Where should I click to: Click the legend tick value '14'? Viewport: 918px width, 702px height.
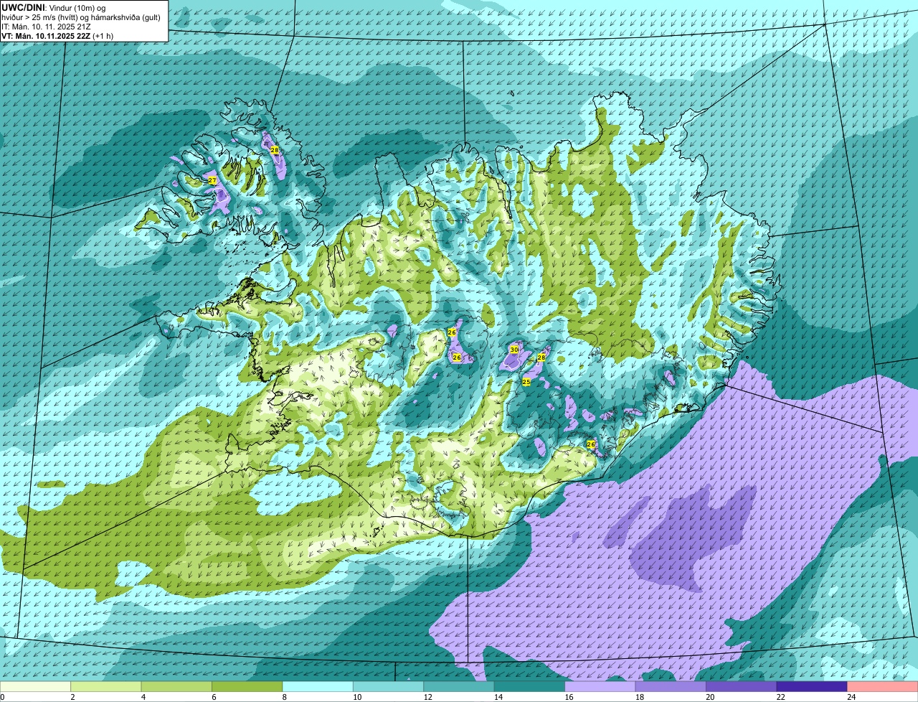pos(498,697)
